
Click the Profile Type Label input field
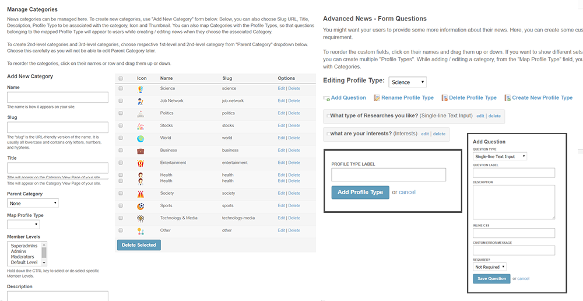click(x=388, y=174)
